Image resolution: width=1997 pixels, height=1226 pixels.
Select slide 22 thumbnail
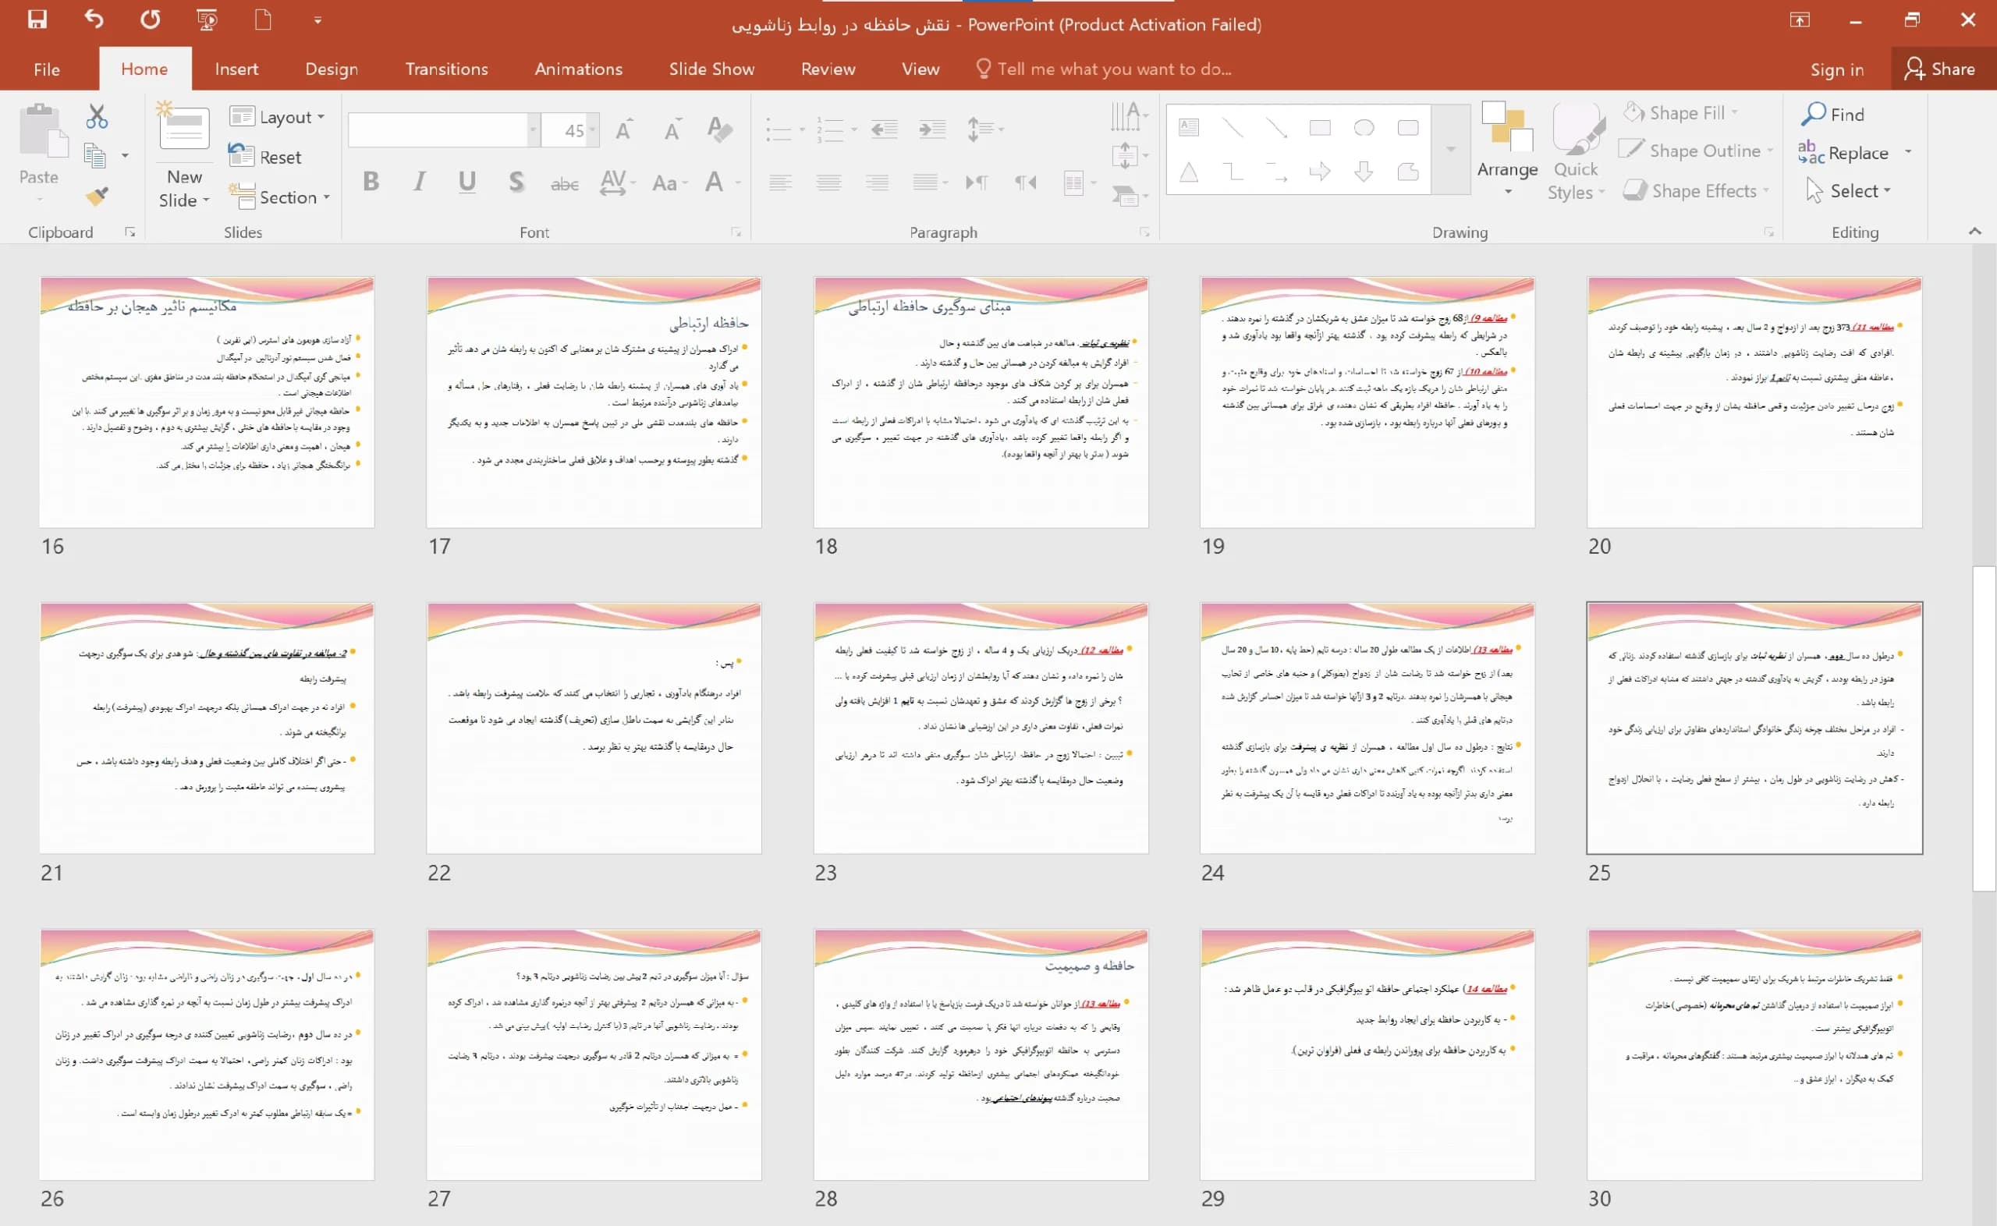(x=594, y=728)
